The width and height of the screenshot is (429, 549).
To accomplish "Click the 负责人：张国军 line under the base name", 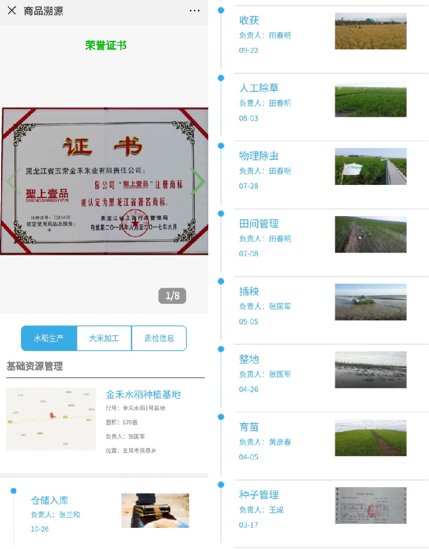I will [x=125, y=436].
